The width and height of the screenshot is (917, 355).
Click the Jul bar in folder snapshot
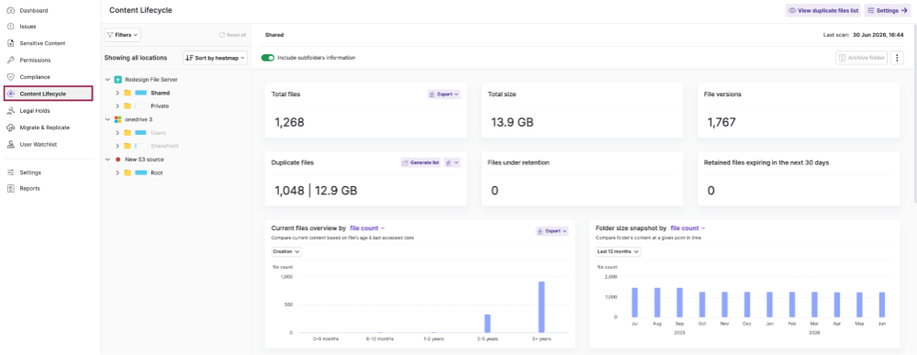tap(634, 303)
